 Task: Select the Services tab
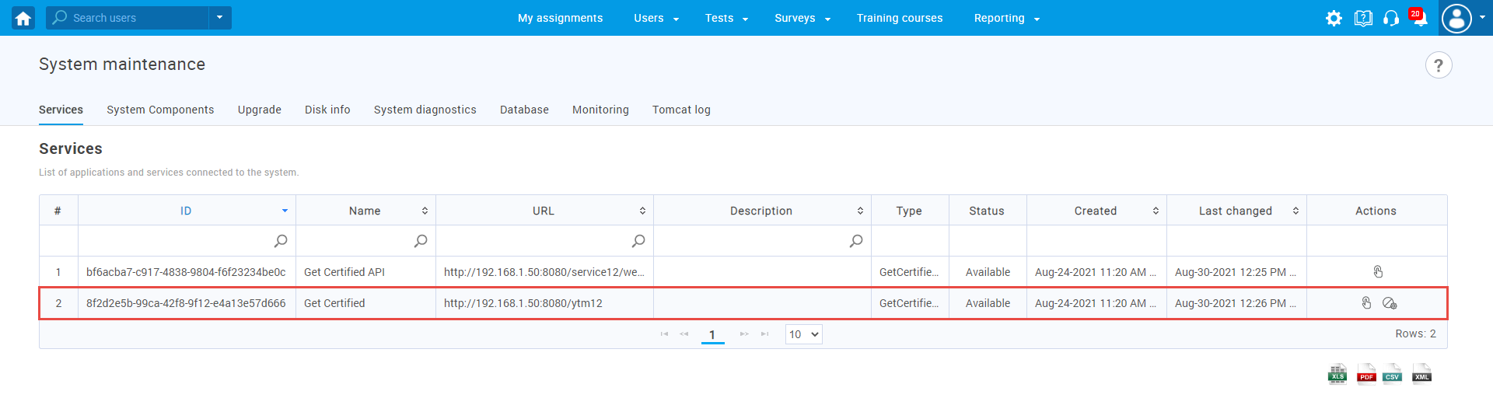click(x=61, y=110)
